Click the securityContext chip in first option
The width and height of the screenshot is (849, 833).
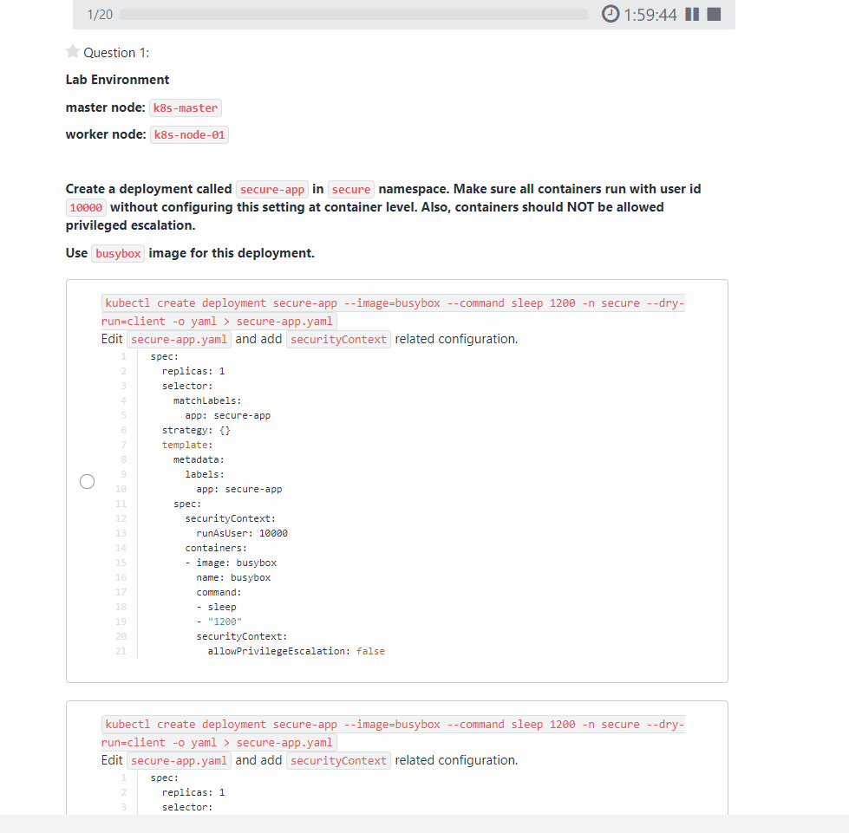coord(338,339)
